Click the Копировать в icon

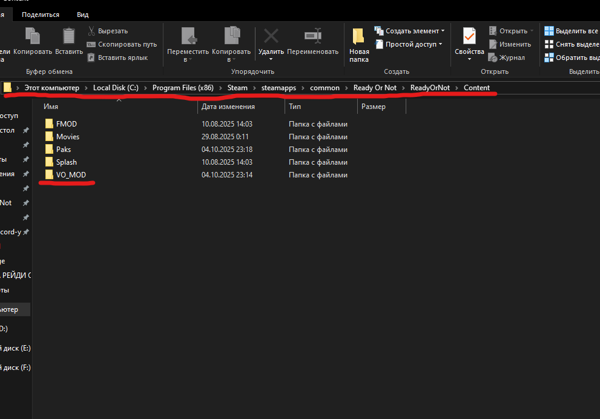pyautogui.click(x=232, y=36)
